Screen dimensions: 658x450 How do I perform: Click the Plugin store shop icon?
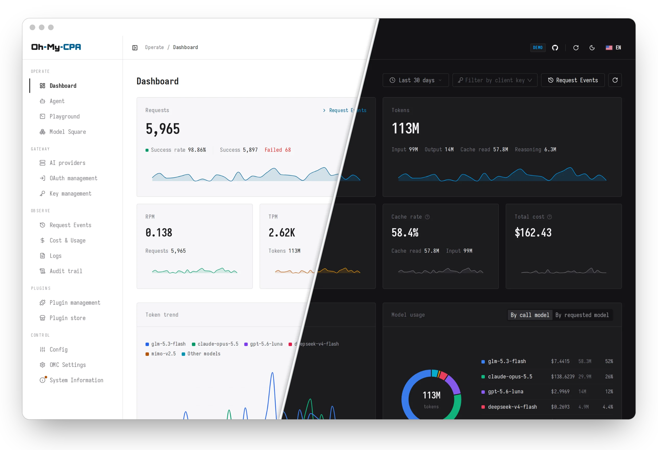point(42,318)
